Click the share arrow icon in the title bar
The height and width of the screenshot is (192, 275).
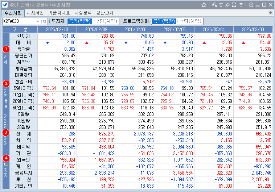point(227,5)
